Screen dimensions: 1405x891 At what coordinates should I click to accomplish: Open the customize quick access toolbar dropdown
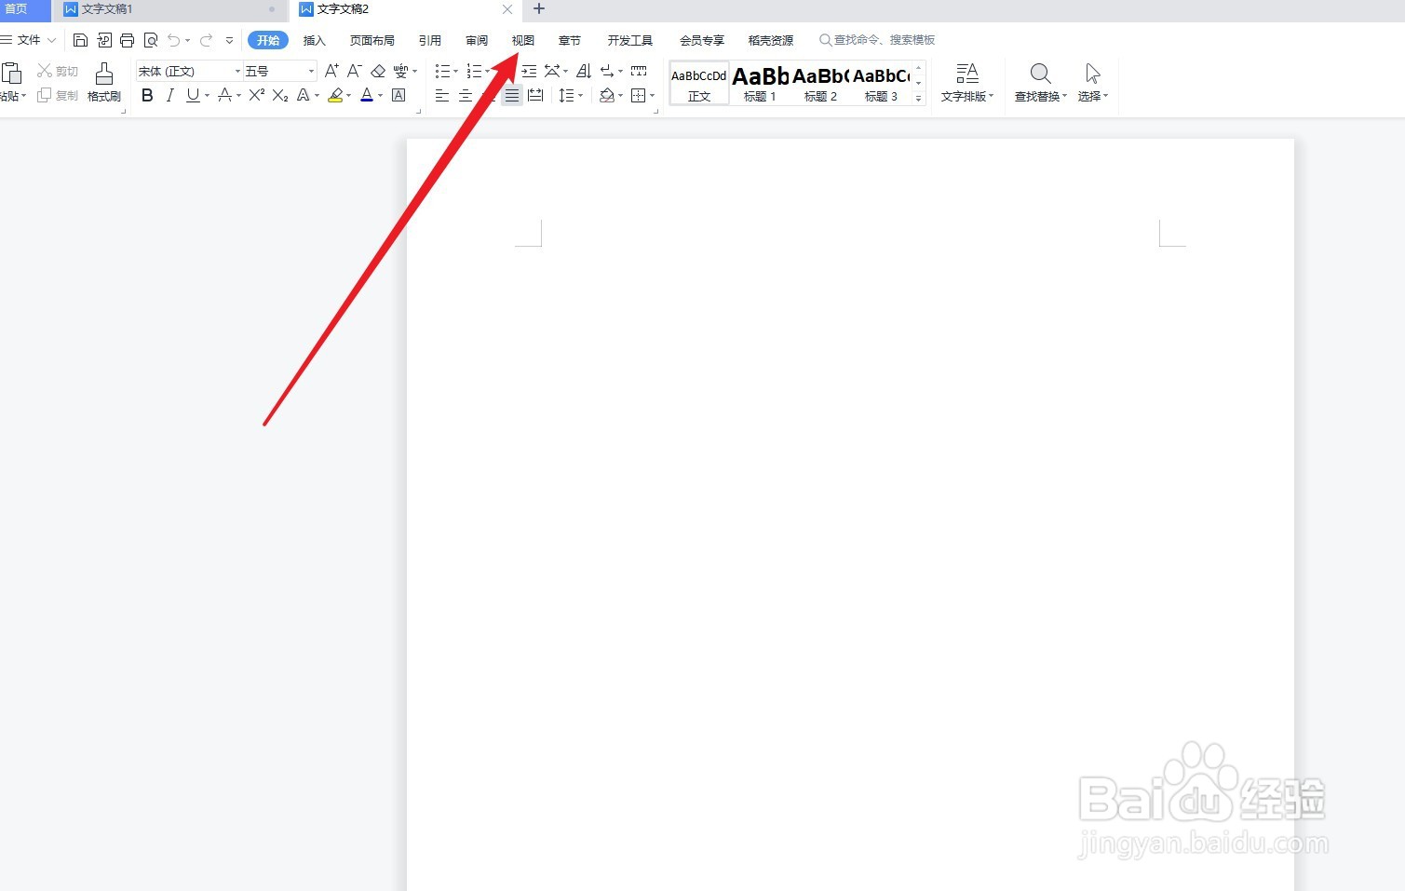[x=229, y=40]
